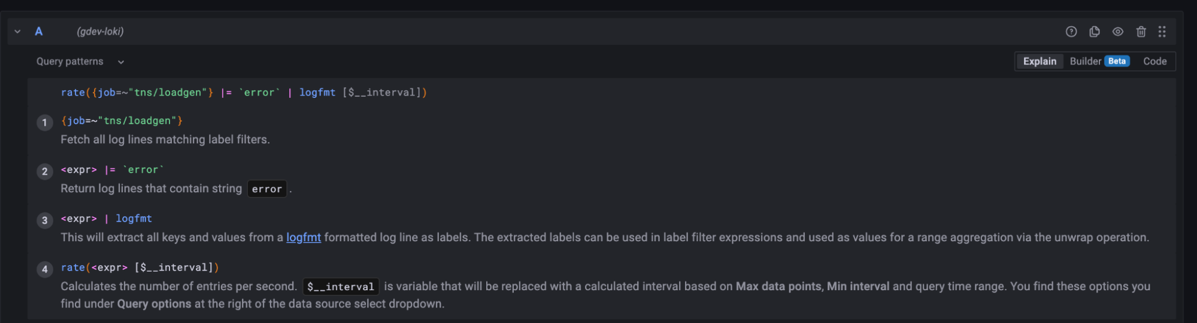Open query help for query A
Viewport: 1197px width, 323px height.
pyautogui.click(x=1071, y=32)
